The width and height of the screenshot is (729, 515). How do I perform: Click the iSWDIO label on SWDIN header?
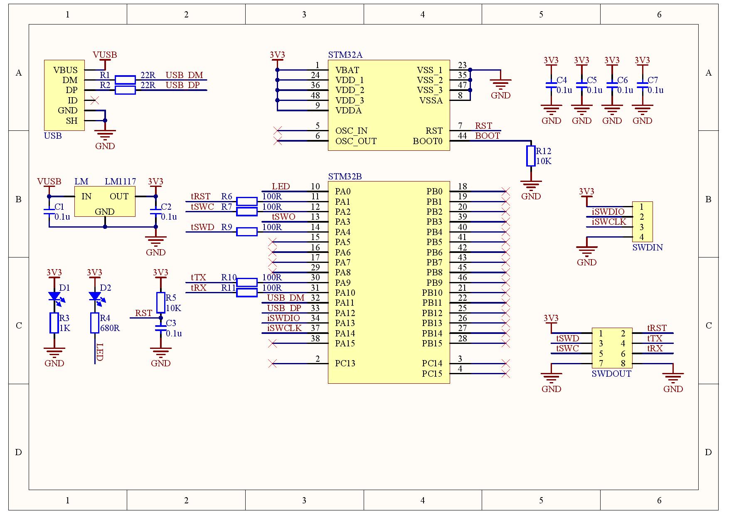click(x=608, y=212)
